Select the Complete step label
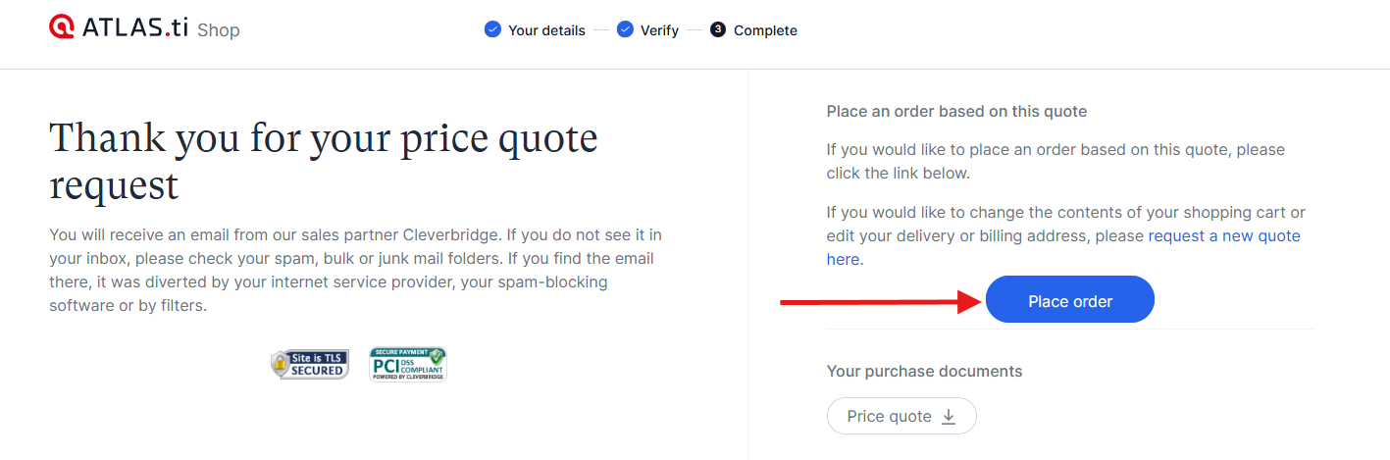 (x=765, y=30)
